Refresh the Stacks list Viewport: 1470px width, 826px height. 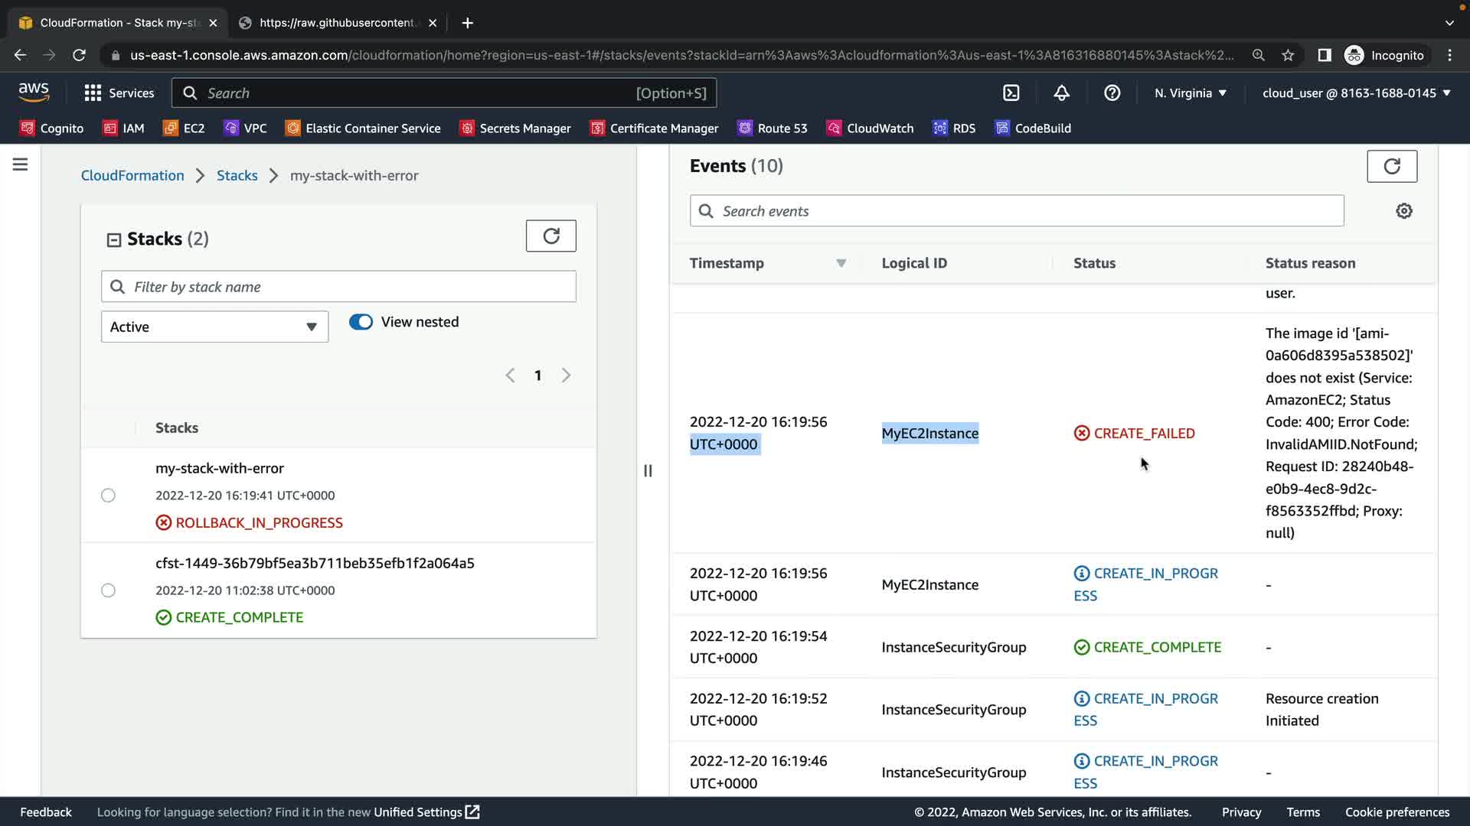click(x=550, y=236)
